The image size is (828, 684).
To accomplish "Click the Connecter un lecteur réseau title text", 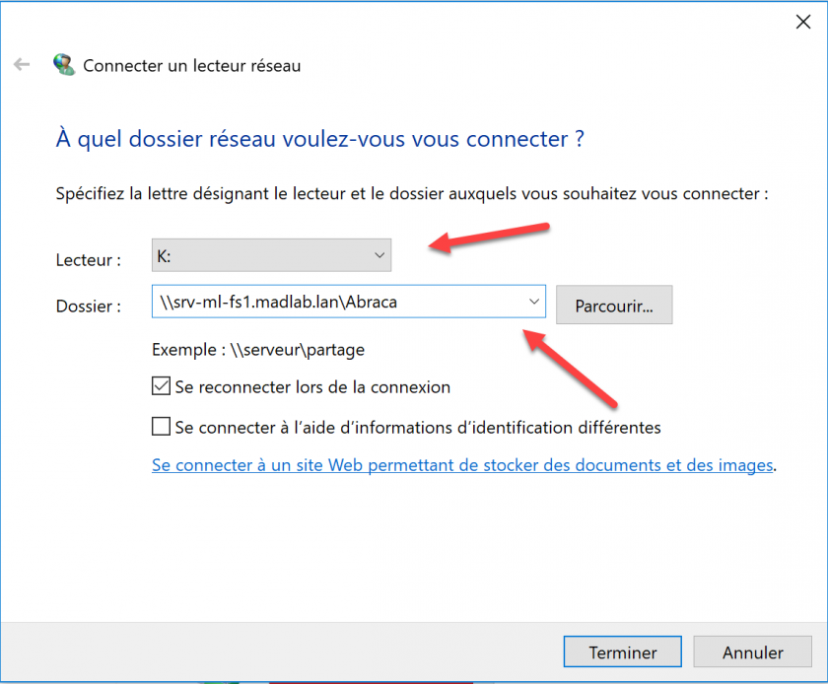I will click(x=191, y=65).
